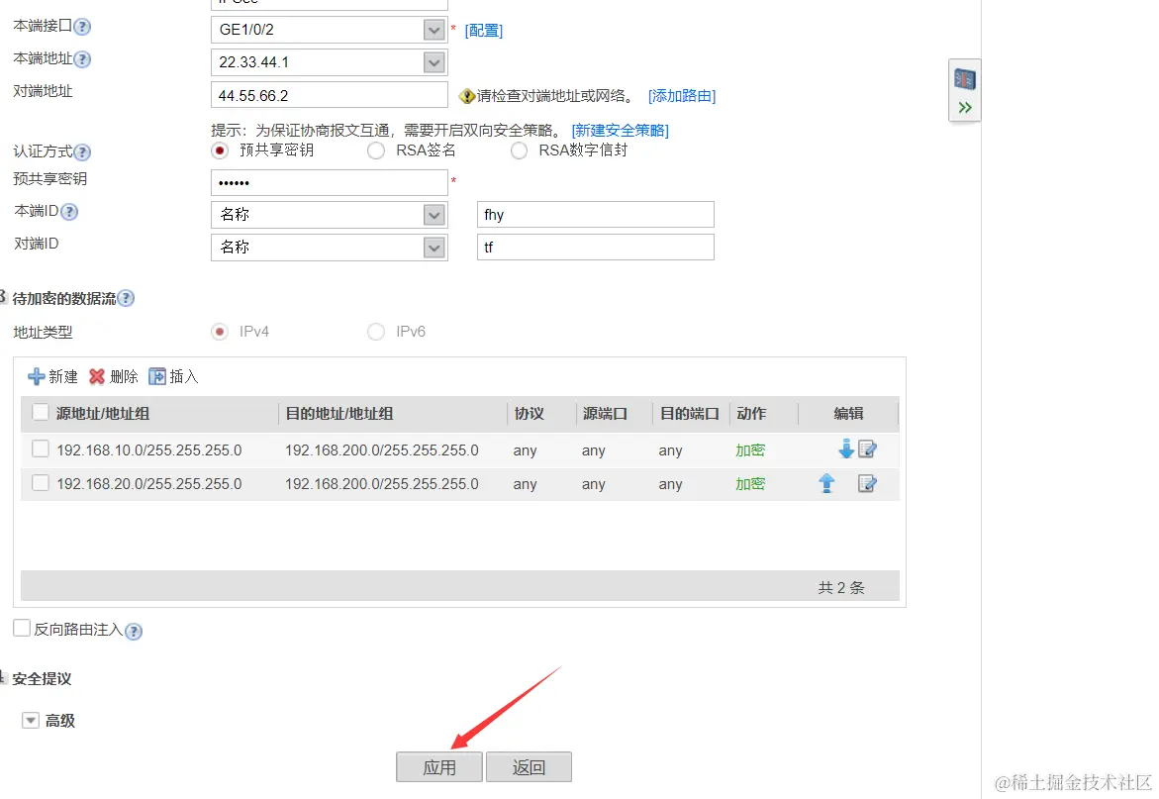The height and width of the screenshot is (799, 1159).
Task: Click 加密 action in 192.168.10.0 row
Action: [x=750, y=450]
